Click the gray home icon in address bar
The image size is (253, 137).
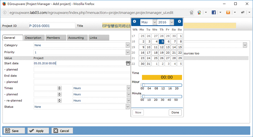[x=192, y=12]
